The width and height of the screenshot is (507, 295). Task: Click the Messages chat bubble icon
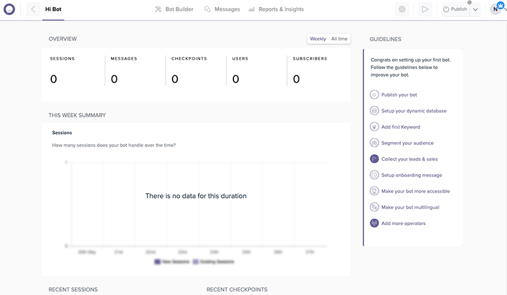[207, 9]
